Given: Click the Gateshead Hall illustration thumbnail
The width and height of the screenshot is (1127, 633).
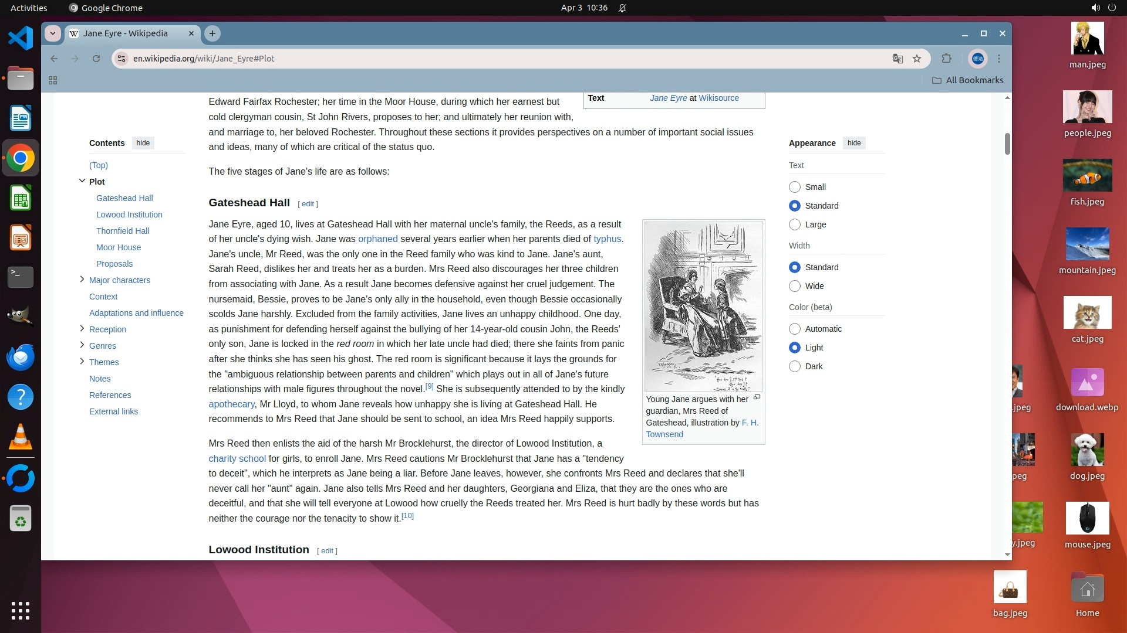Looking at the screenshot, I should (703, 307).
